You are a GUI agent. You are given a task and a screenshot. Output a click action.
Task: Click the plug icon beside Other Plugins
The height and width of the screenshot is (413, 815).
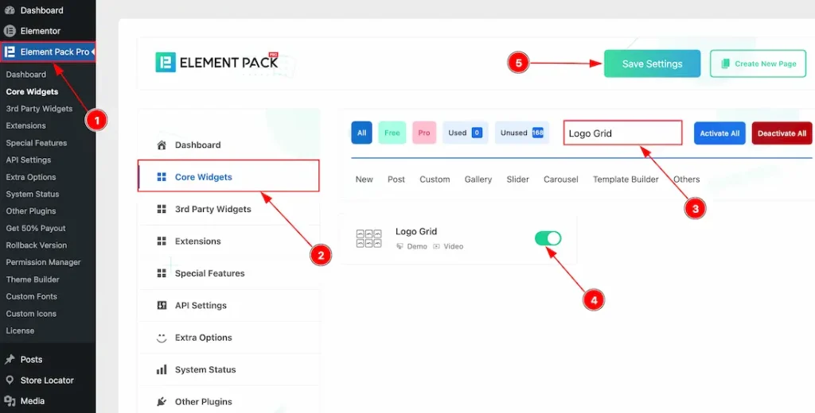pos(162,402)
